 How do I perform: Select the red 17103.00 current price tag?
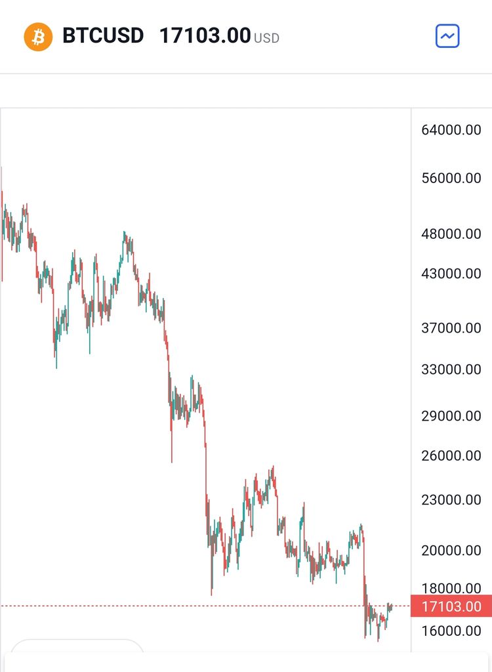(451, 606)
